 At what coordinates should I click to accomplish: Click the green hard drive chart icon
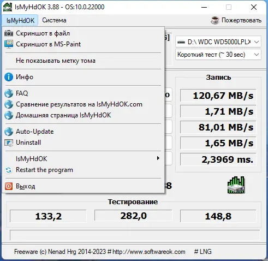point(236,185)
